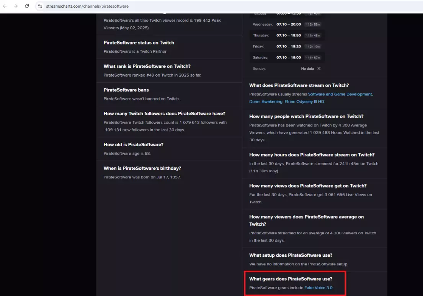Select the heading 'PirateSoftware status on Twitch'

(139, 43)
